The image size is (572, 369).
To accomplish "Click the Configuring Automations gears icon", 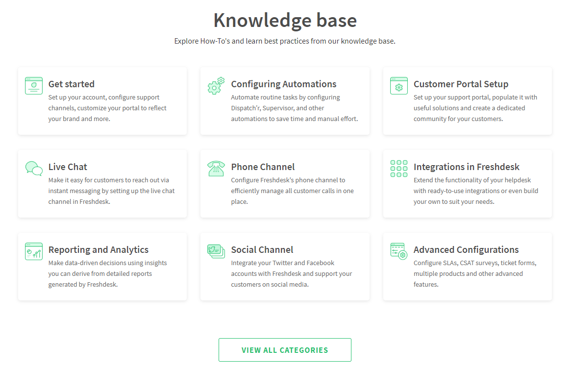I will click(x=216, y=86).
